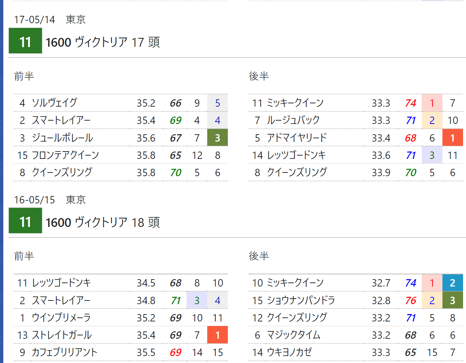The image size is (466, 363).
Task: Click the horse name ショウナンパンドラ
Action: 301,300
